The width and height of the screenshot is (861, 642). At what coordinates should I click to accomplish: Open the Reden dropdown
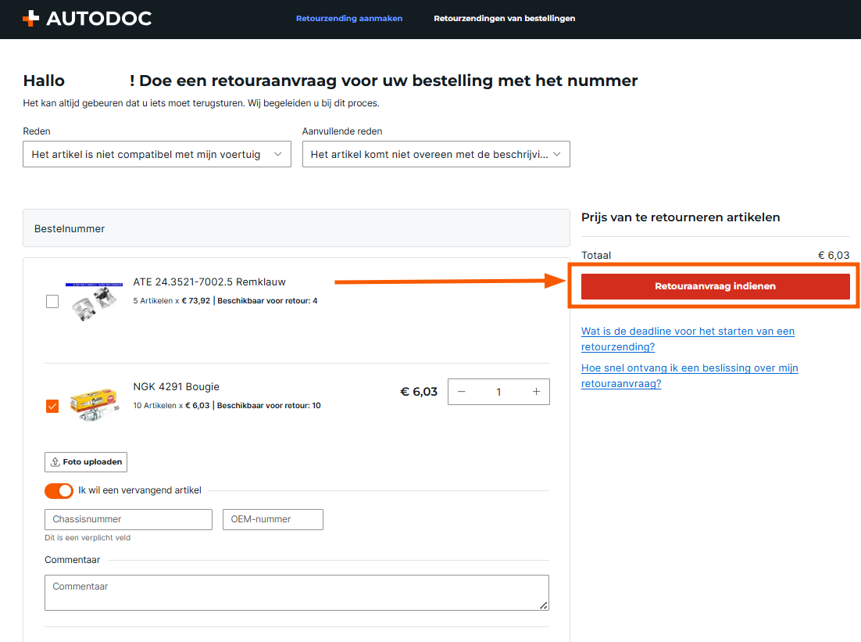pyautogui.click(x=156, y=155)
